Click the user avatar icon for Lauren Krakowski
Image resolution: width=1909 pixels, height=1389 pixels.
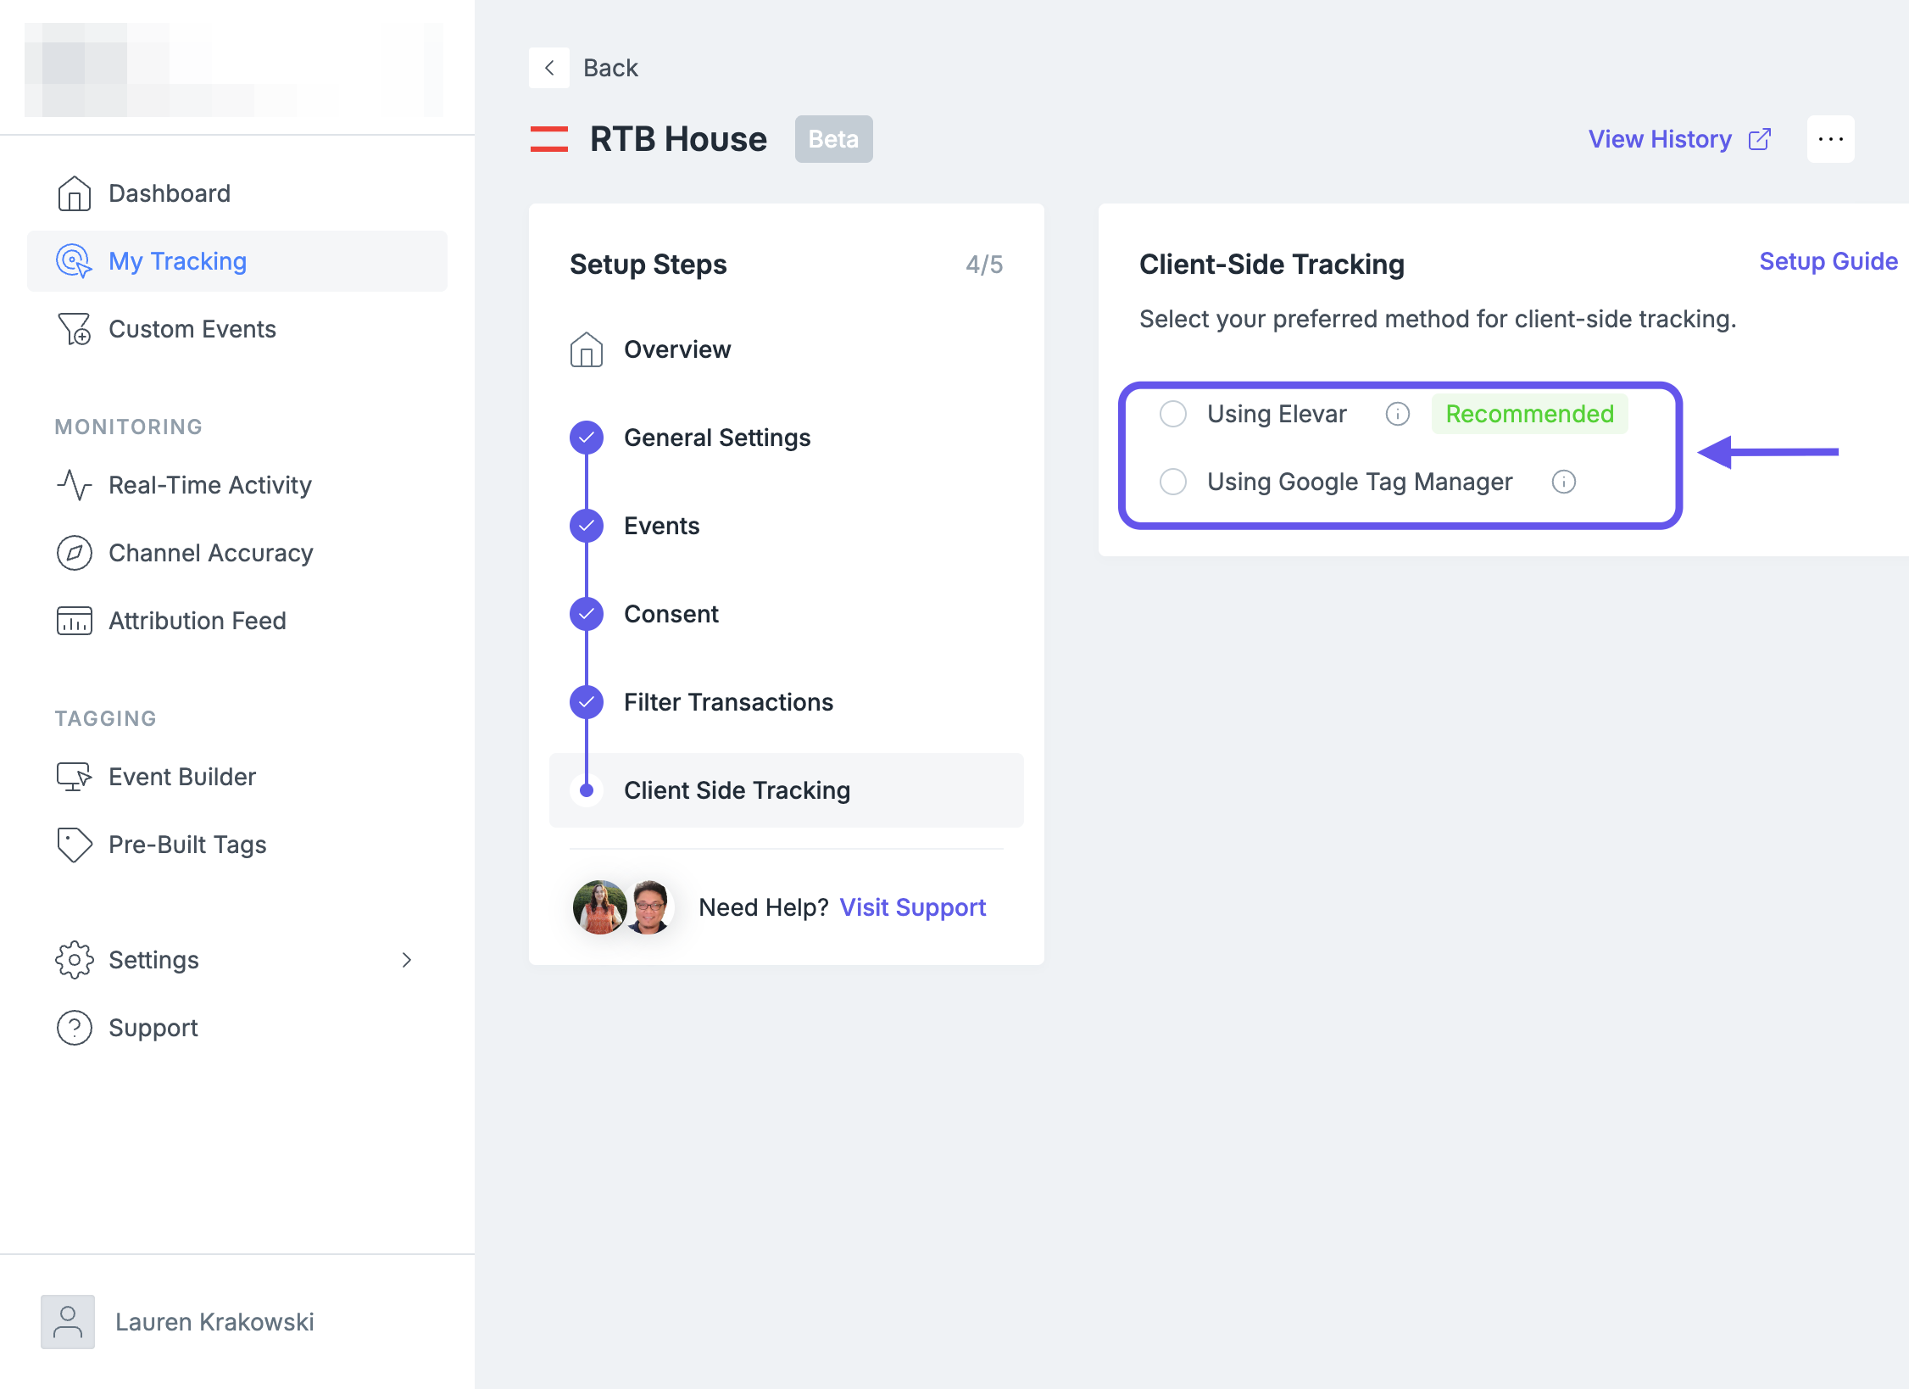pos(68,1322)
